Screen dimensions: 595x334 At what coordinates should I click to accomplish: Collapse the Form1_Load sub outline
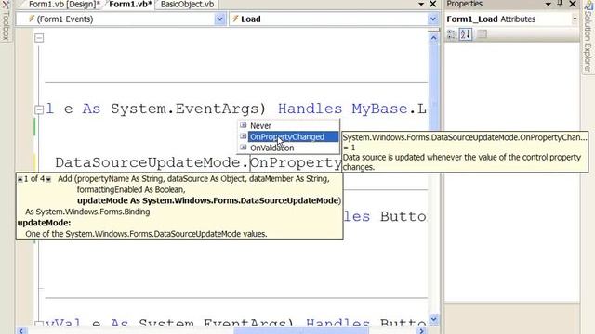(x=39, y=109)
